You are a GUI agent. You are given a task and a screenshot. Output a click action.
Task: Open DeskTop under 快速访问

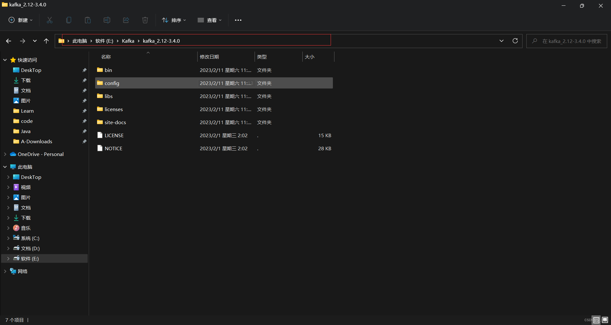pos(31,70)
